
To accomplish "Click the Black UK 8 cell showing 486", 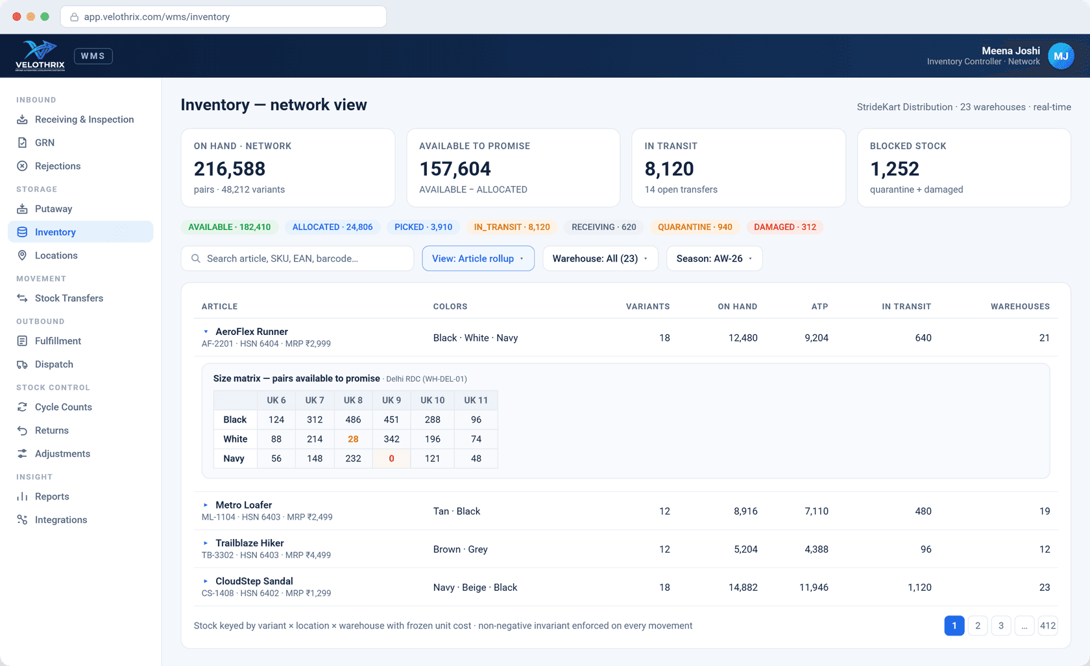I will tap(353, 420).
